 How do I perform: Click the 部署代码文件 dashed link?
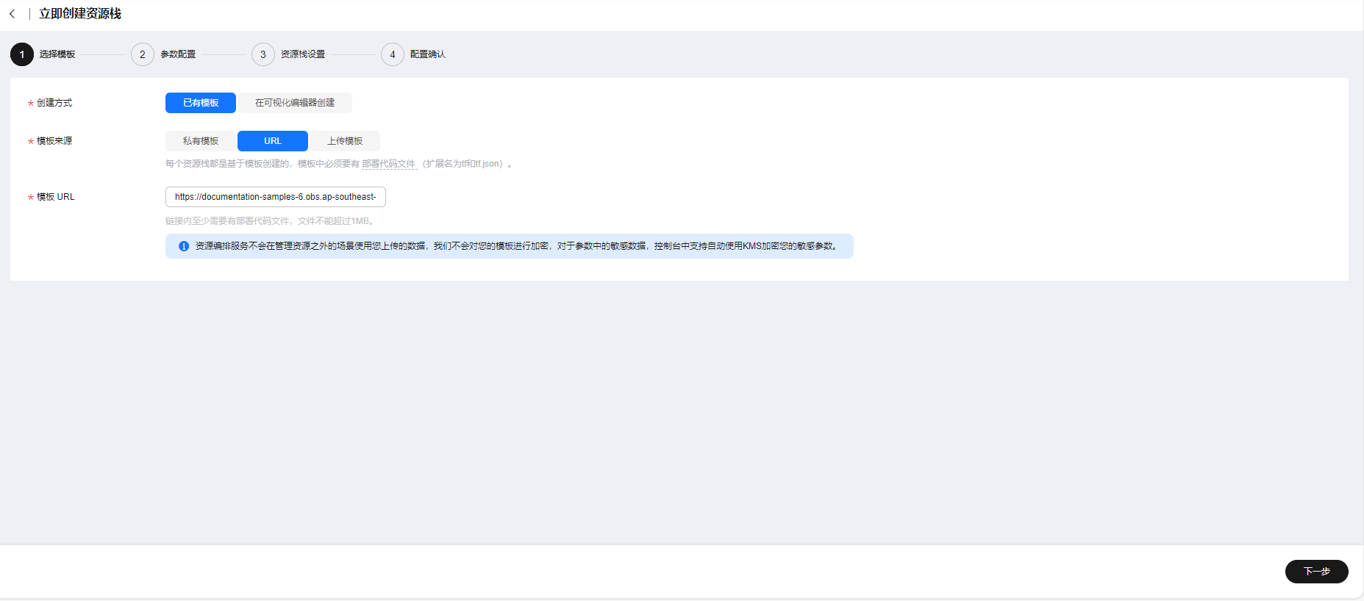tap(389, 164)
